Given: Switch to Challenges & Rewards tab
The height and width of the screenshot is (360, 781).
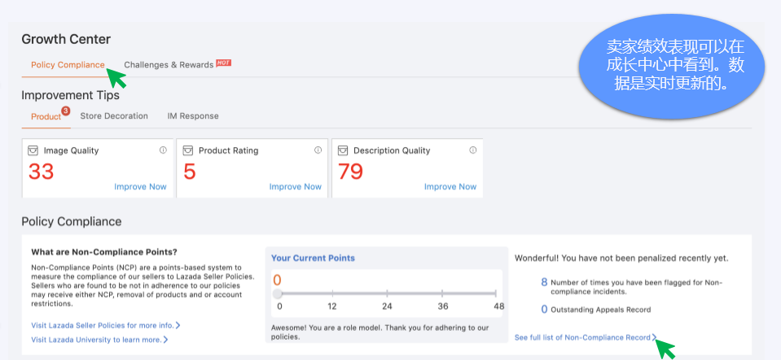Looking at the screenshot, I should (169, 65).
